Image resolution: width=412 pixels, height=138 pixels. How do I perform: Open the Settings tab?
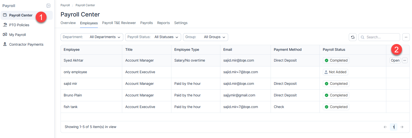tap(181, 23)
